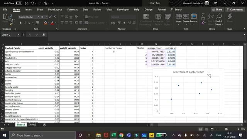Click the Share button

[217, 10]
